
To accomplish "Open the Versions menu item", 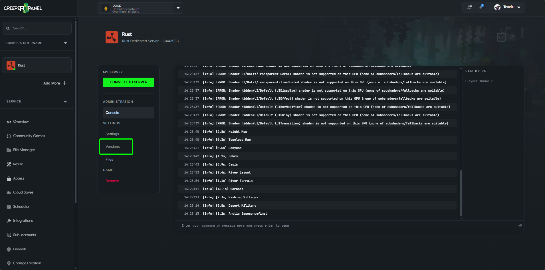I will pos(113,147).
